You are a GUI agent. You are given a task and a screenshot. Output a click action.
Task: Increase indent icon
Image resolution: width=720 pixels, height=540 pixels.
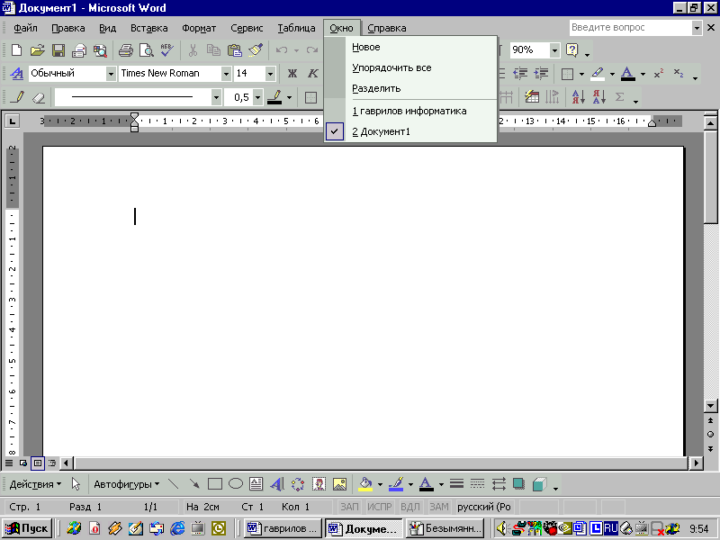pyautogui.click(x=542, y=74)
